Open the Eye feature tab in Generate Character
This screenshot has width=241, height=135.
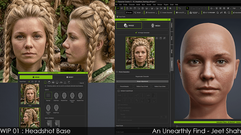click(x=61, y=82)
